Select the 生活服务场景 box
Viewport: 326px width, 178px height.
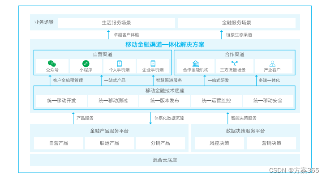pos(116,23)
